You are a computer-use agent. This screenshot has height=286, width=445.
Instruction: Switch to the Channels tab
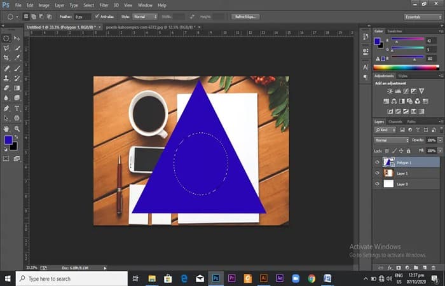pyautogui.click(x=395, y=122)
